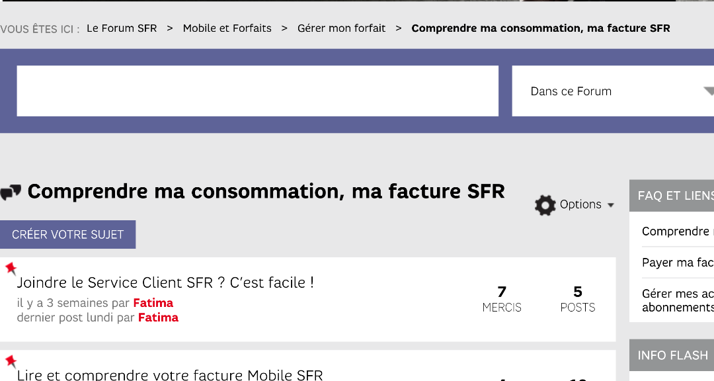Open the 'Payer ma fac...' sidebar link

(677, 263)
